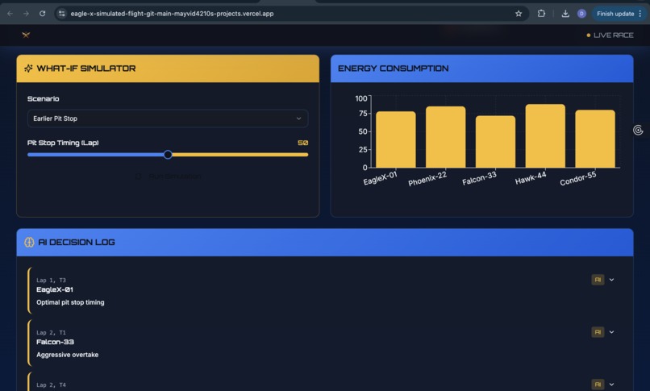Click the Falcon-33 name in decision log

tap(55, 342)
